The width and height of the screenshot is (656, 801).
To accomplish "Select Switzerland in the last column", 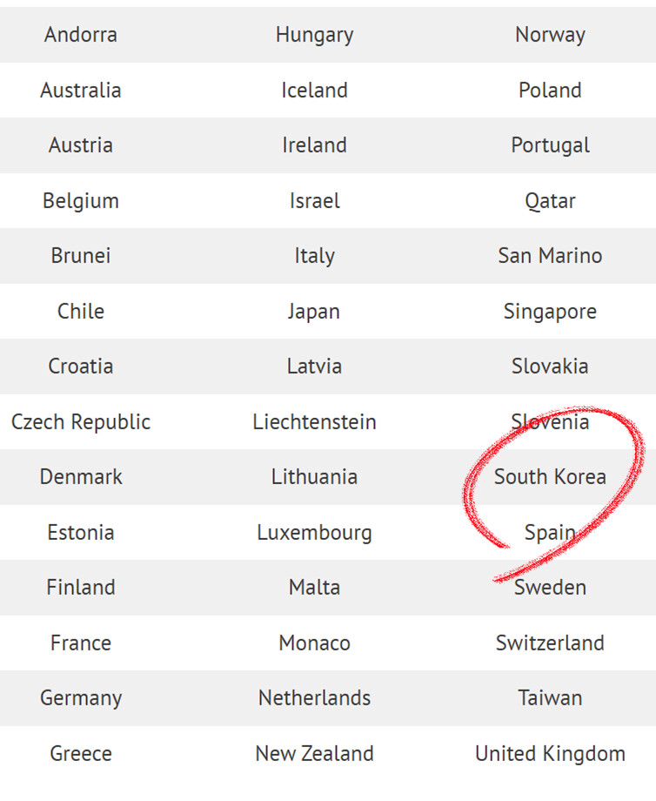I will point(550,643).
